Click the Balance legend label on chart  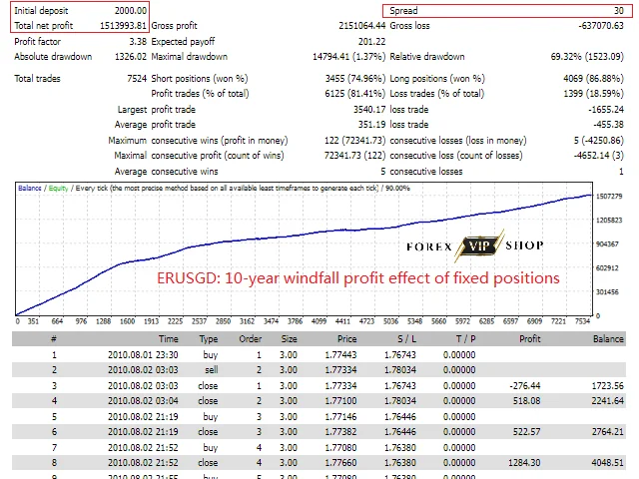(30, 189)
